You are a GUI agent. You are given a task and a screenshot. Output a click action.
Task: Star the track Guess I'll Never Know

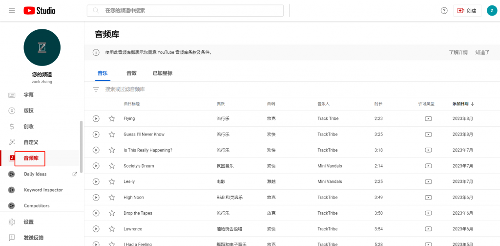pos(112,134)
